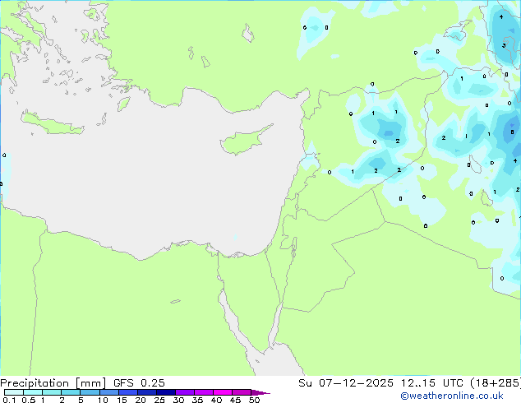Viewport: 521px width, 403px height.
Task: Click the island of Crete on map
Action: click(x=52, y=123)
